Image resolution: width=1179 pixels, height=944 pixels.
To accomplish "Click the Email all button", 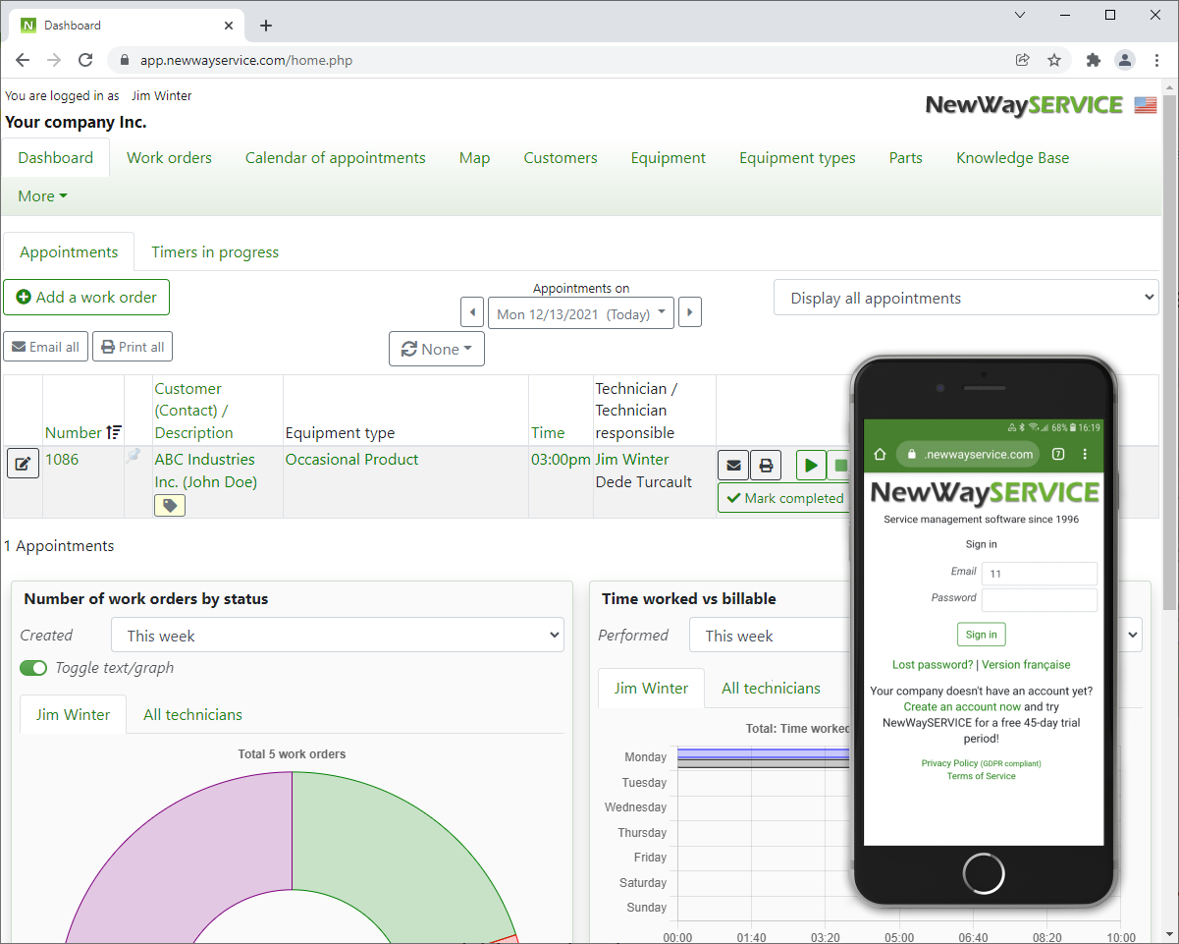I will click(45, 346).
